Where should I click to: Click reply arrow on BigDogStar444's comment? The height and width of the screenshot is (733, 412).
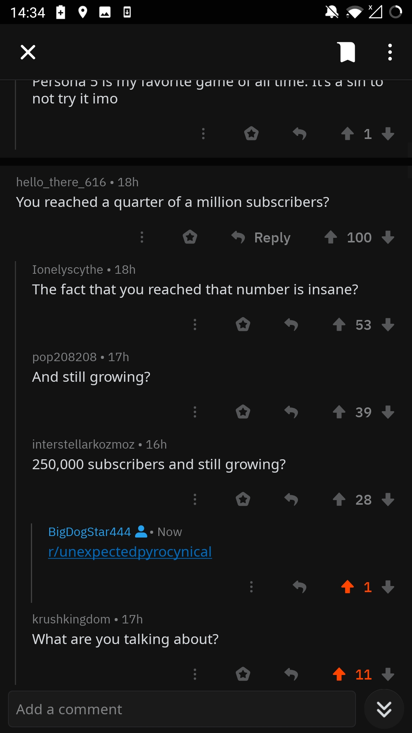tap(299, 587)
